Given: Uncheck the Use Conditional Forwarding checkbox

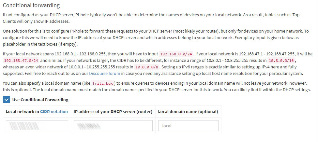Looking at the screenshot, I should tap(7, 100).
